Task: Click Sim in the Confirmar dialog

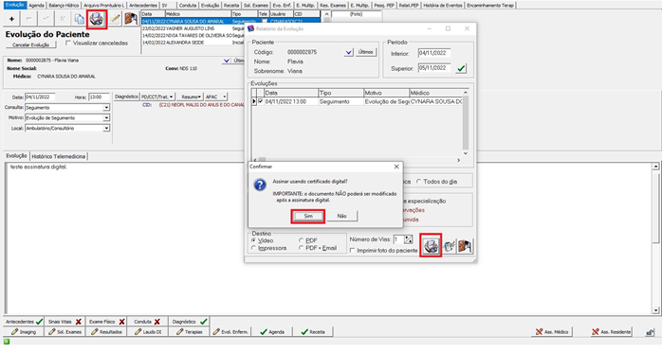Action: click(308, 216)
